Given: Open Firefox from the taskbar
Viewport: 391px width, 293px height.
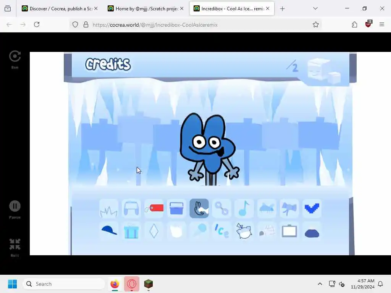Looking at the screenshot, I should pyautogui.click(x=115, y=284).
